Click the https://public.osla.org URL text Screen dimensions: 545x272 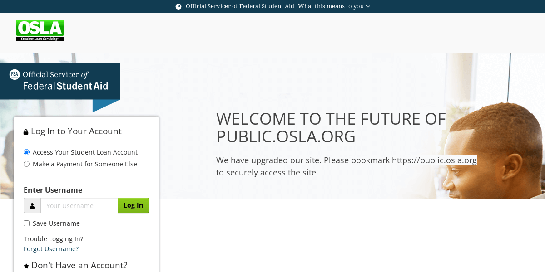(434, 160)
